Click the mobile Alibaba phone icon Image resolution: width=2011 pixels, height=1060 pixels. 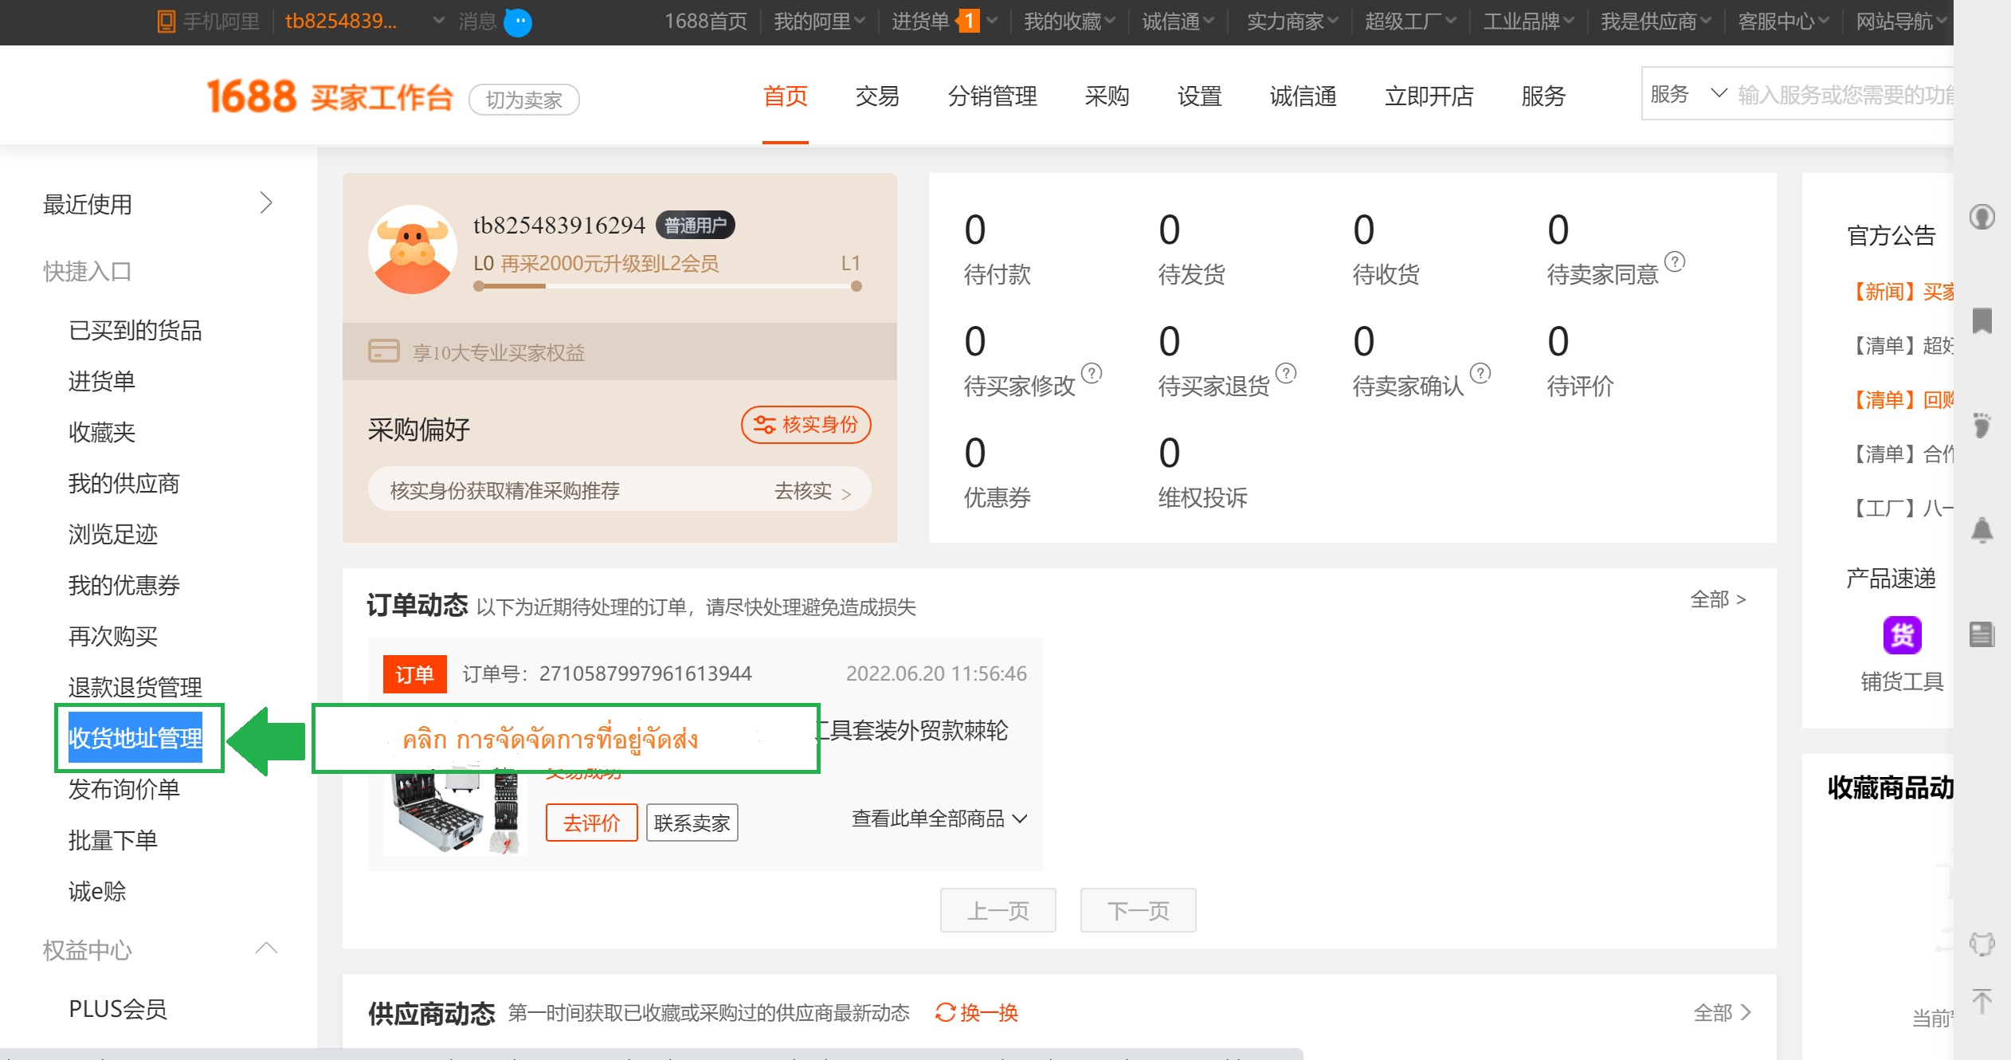point(166,22)
